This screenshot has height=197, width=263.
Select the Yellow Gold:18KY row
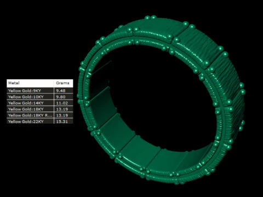pos(40,109)
